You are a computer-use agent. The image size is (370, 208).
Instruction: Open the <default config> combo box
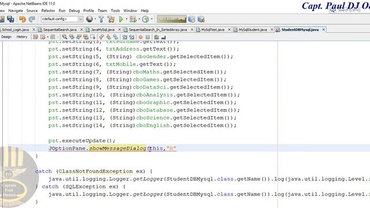[x=62, y=19]
